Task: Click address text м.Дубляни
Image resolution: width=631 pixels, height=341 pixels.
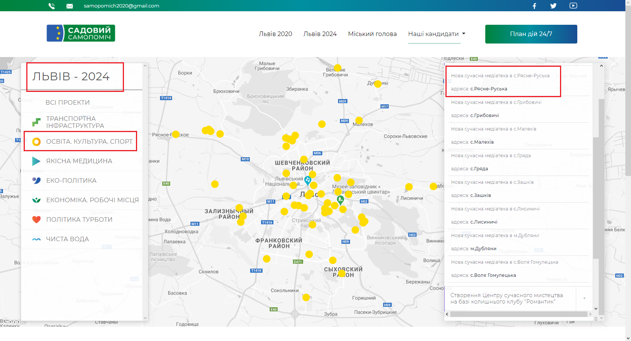Action: click(483, 249)
